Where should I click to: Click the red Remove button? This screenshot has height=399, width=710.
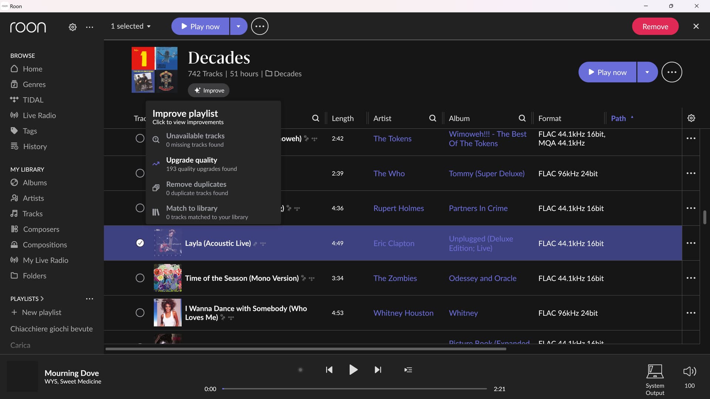(x=655, y=26)
